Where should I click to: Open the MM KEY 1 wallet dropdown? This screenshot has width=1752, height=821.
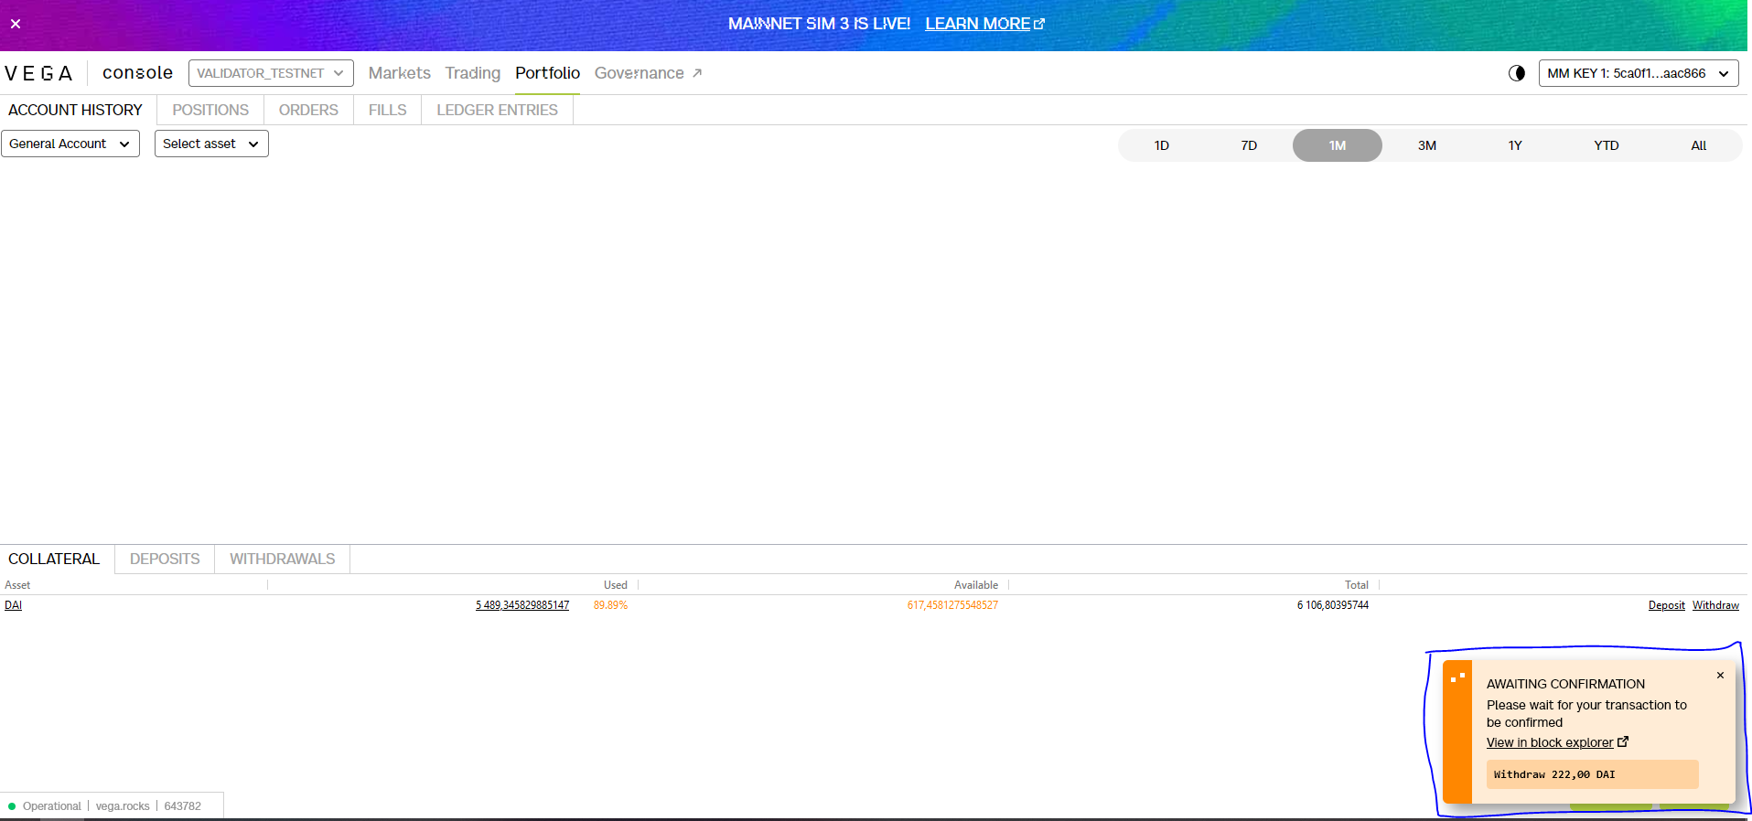click(x=1639, y=73)
